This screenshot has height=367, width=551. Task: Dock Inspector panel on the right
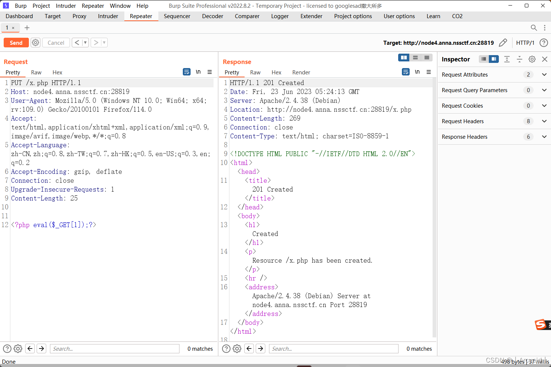pyautogui.click(x=494, y=59)
